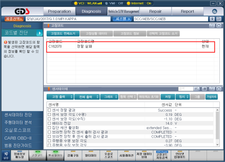
Task: Open 정비정보 매뉴얼 in bottom toolbar
Action: (x=20, y=155)
